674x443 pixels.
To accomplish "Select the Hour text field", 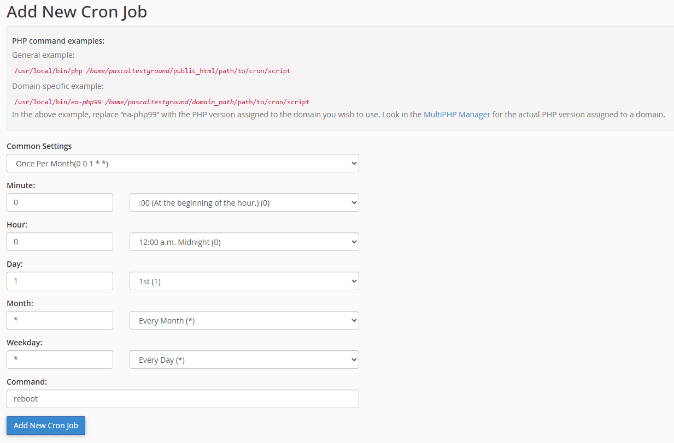I will pyautogui.click(x=60, y=241).
